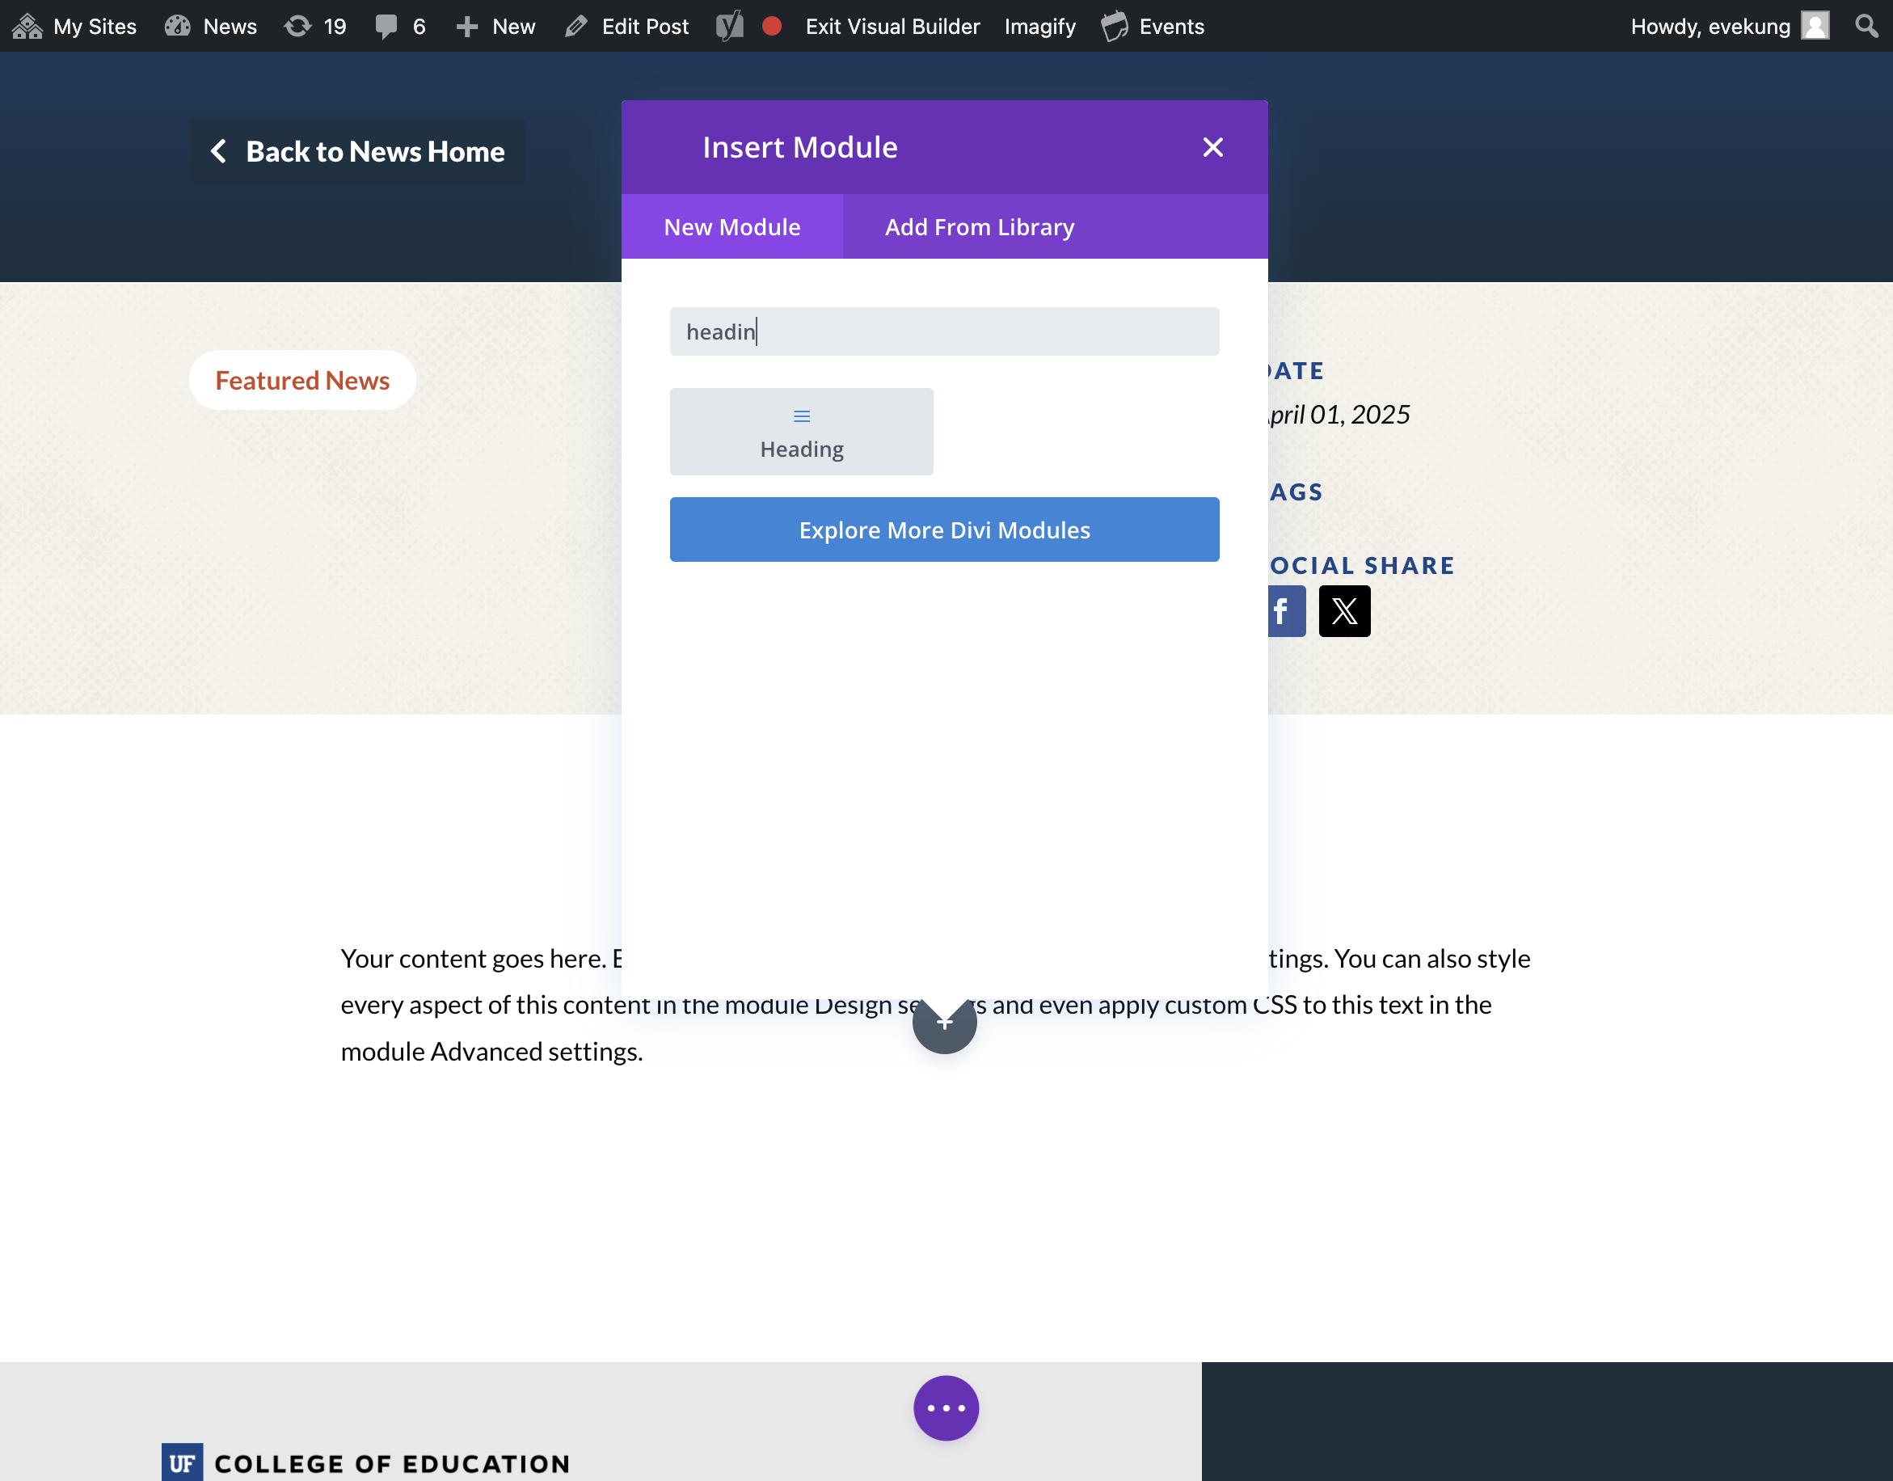The height and width of the screenshot is (1481, 1893).
Task: Close the Insert Module dialog
Action: pos(1212,147)
